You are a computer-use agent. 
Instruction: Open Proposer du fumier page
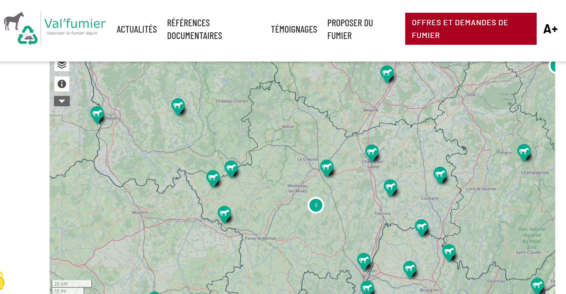[x=350, y=29]
